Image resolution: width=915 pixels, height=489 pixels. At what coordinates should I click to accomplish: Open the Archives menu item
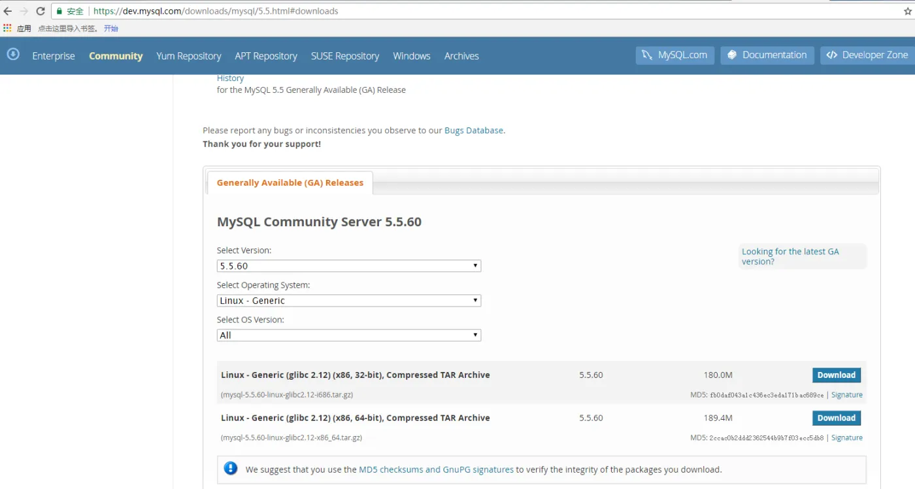click(x=461, y=56)
